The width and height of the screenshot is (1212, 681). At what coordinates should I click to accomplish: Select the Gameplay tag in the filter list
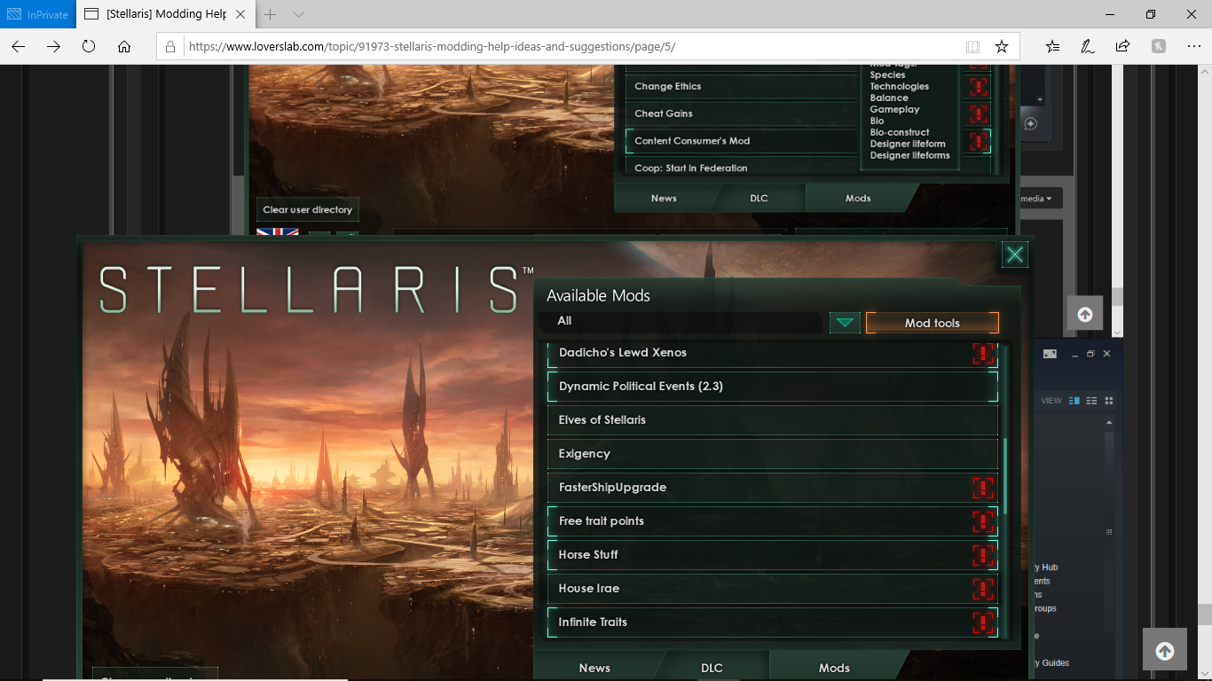tap(894, 110)
